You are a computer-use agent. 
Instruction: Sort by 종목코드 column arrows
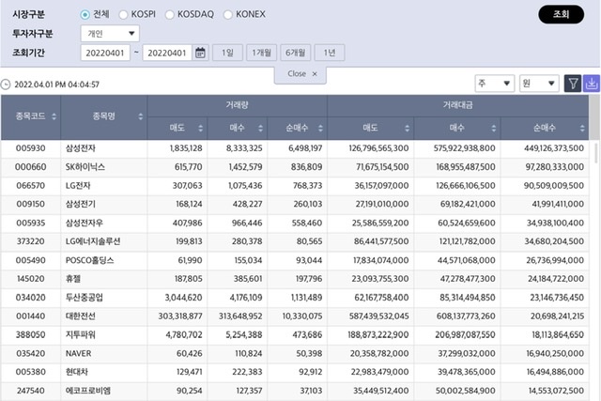click(54, 116)
